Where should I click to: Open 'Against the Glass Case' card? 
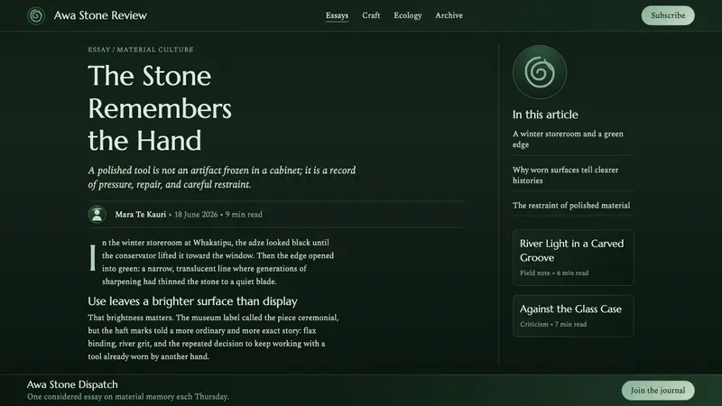tap(573, 317)
